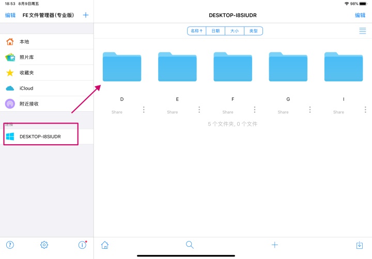Open the settings gear icon
The image size is (372, 259).
44,245
